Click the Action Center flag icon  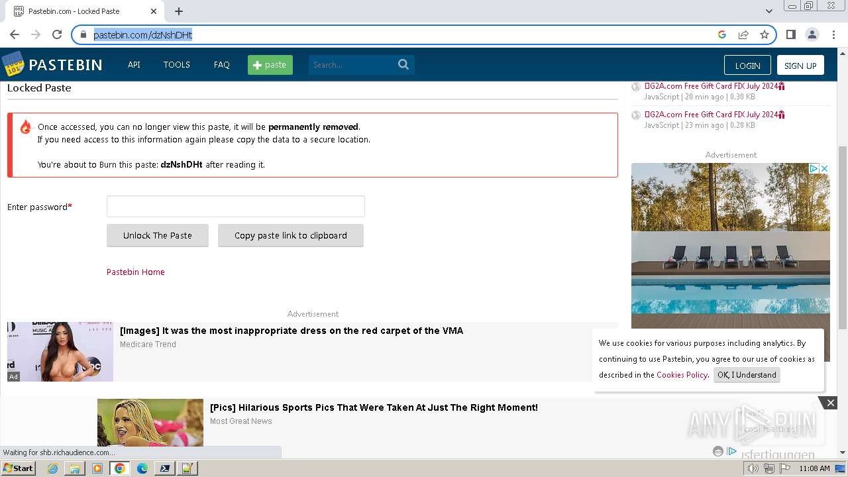click(x=785, y=468)
